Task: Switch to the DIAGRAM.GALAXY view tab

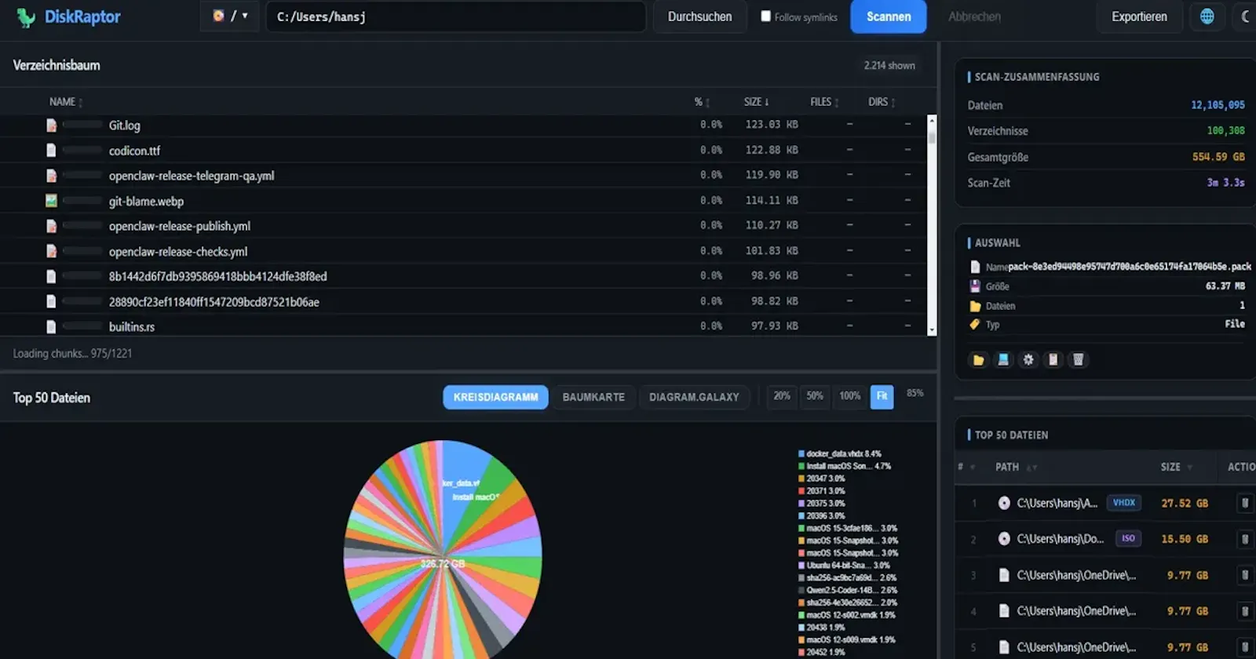Action: pos(694,397)
